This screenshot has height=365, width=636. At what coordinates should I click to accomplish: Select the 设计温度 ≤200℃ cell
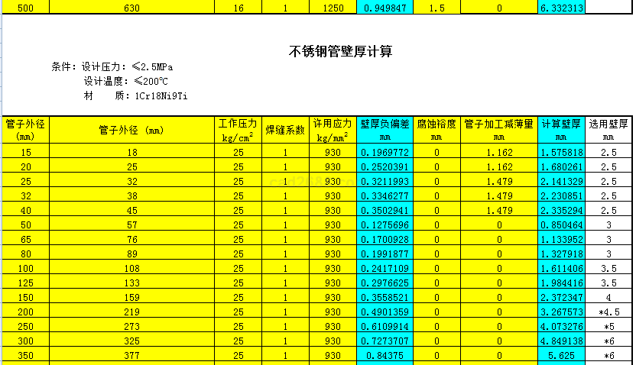tap(126, 81)
